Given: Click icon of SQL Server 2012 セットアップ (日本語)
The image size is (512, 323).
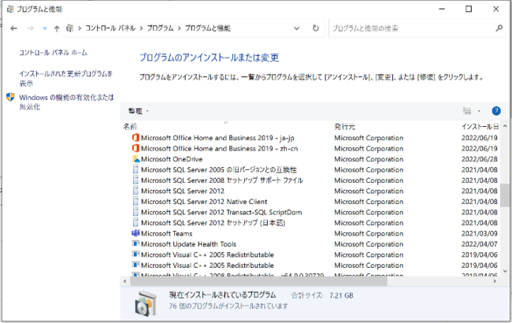Looking at the screenshot, I should 135,222.
